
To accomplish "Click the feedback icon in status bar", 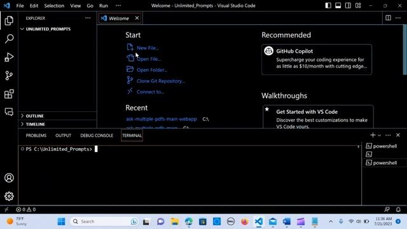I will coord(387,209).
